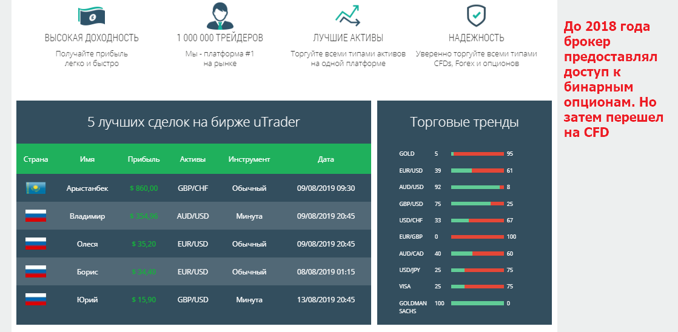Click the 5 лучших сделок table title
Image resolution: width=678 pixels, height=332 pixels.
(x=193, y=122)
